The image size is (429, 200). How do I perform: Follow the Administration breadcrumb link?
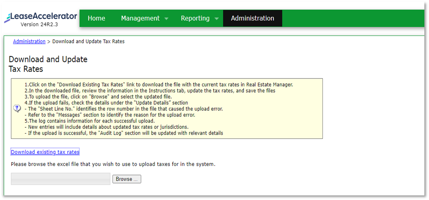(29, 42)
